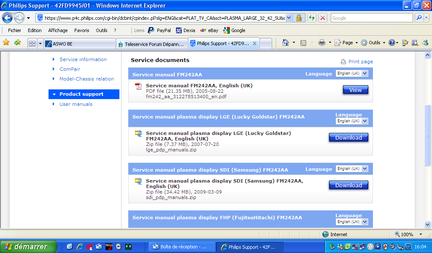Click the démarrer Start button
This screenshot has width=432, height=253.
[x=28, y=247]
